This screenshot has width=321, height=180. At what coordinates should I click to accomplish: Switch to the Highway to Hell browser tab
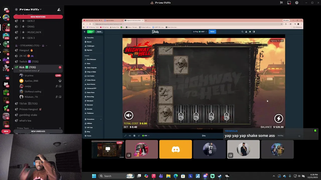click(134, 20)
